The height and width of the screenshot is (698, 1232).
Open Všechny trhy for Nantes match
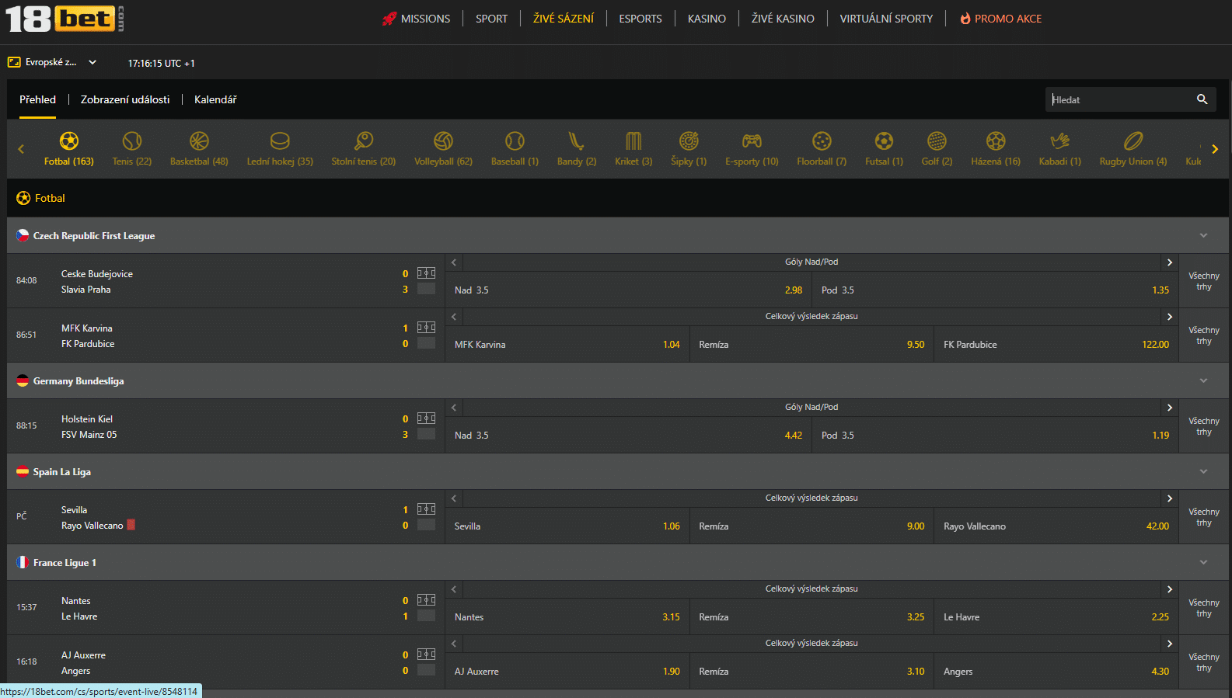(x=1204, y=608)
